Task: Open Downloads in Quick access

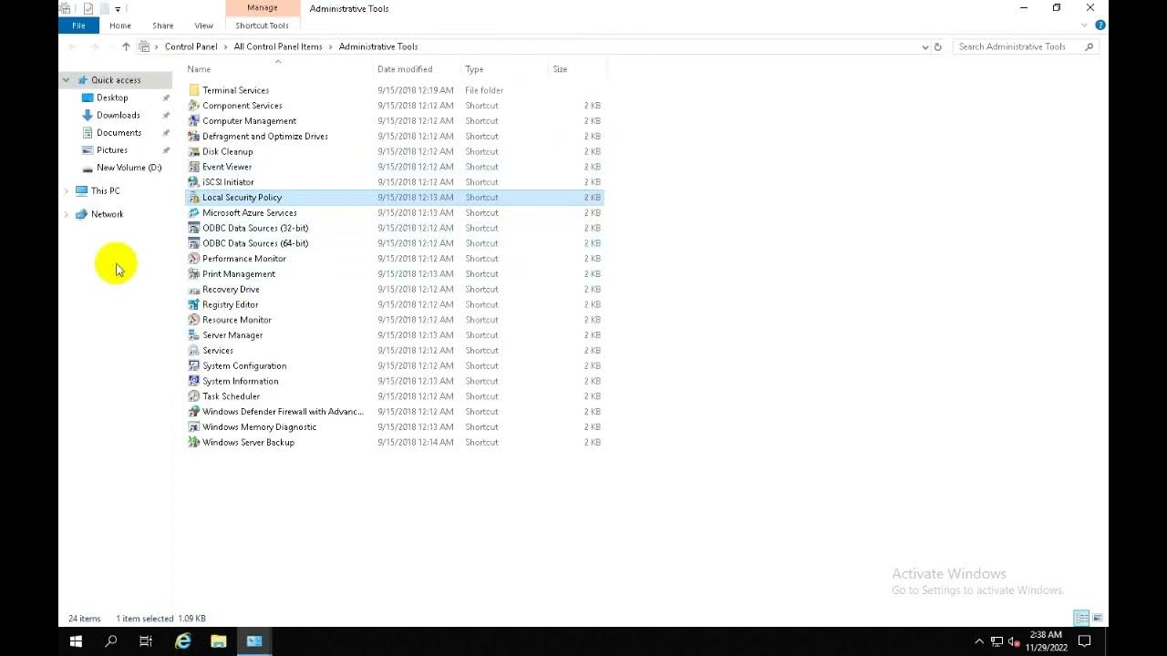Action: (x=118, y=115)
